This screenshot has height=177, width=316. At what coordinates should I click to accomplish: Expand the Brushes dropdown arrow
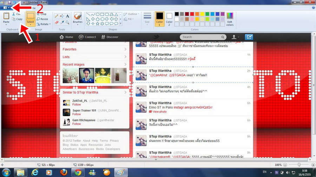[x=78, y=25]
